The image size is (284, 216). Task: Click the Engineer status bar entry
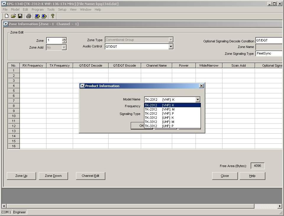20,212
